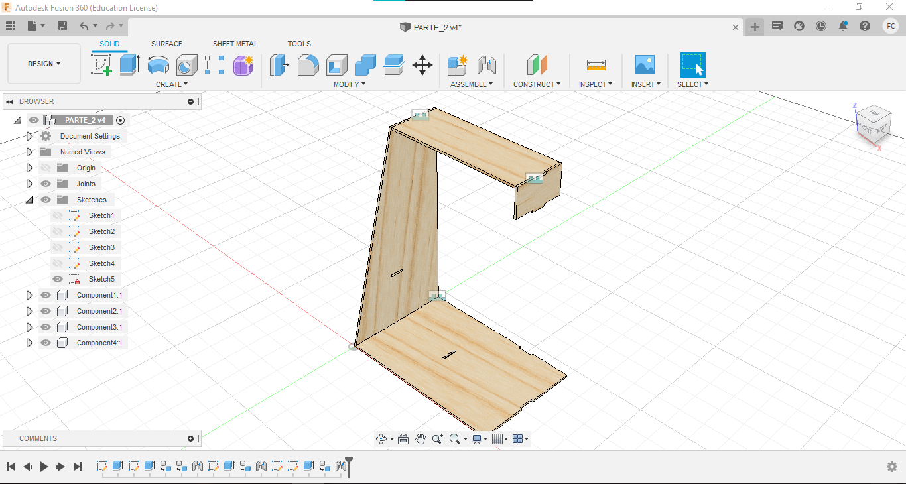Screen dimensions: 906x484
Task: Click the Extrude tool icon
Action: (x=129, y=65)
